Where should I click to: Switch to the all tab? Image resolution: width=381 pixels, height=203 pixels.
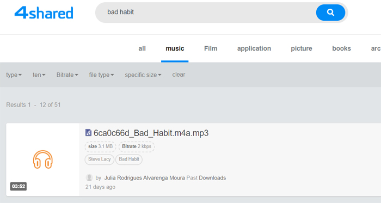(x=142, y=48)
